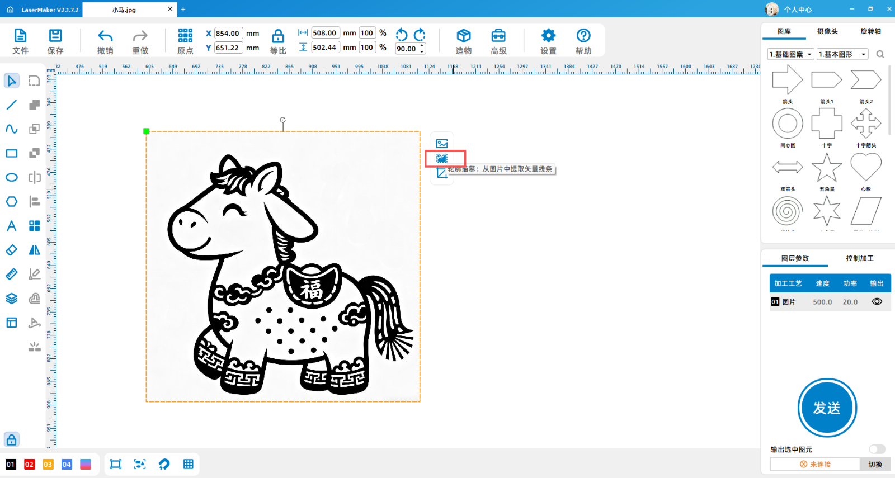Toggle visibility eye of 图片 layer
Viewport: 895px width, 478px height.
point(877,302)
